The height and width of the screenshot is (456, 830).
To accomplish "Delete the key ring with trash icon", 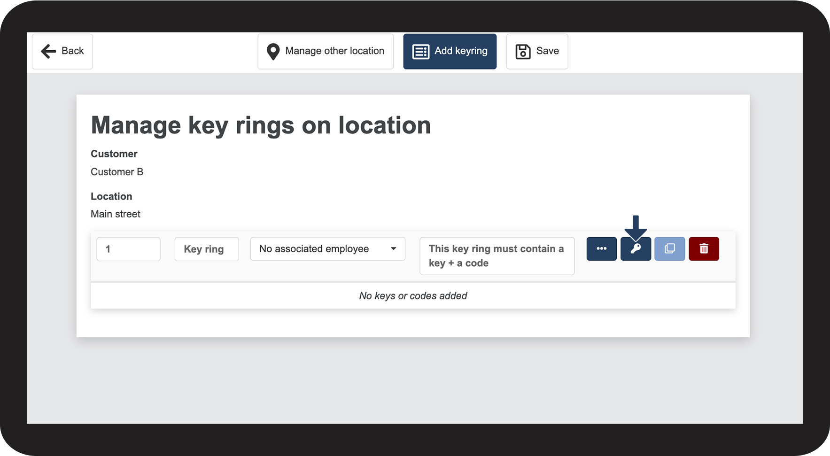I will 704,249.
